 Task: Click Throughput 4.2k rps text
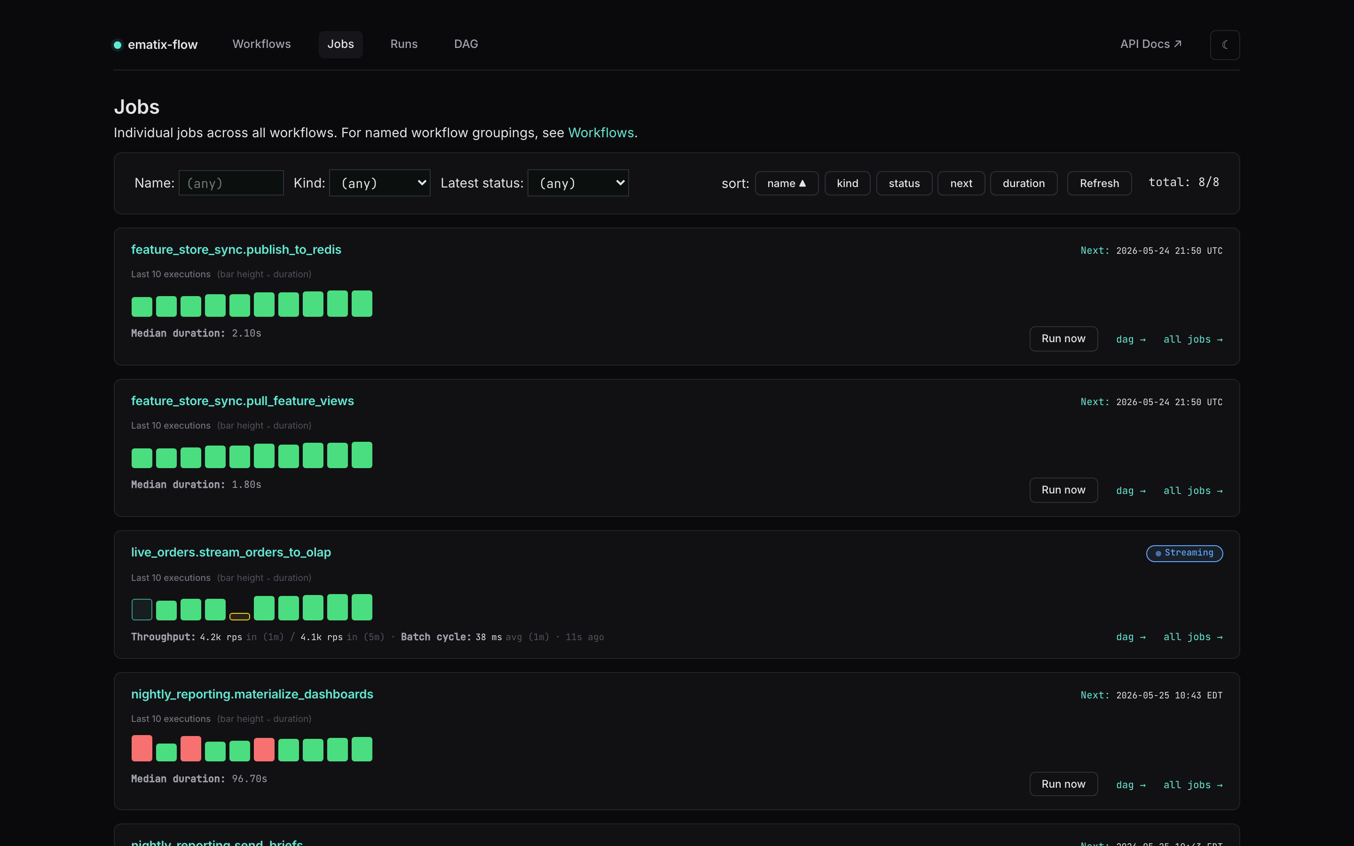click(186, 637)
